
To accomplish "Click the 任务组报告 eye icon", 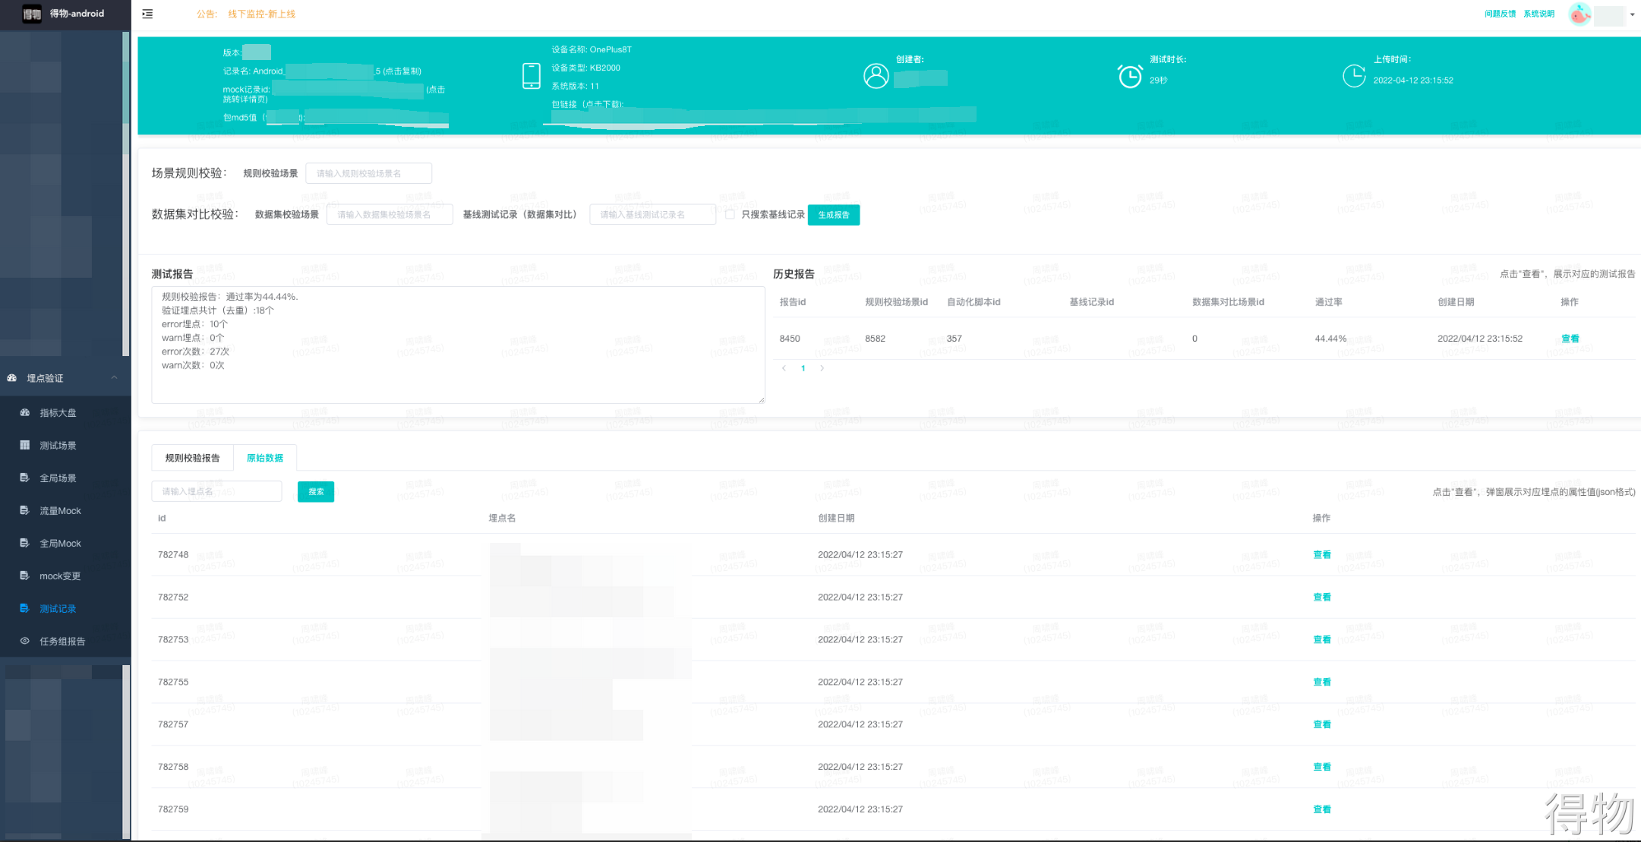I will tap(25, 641).
